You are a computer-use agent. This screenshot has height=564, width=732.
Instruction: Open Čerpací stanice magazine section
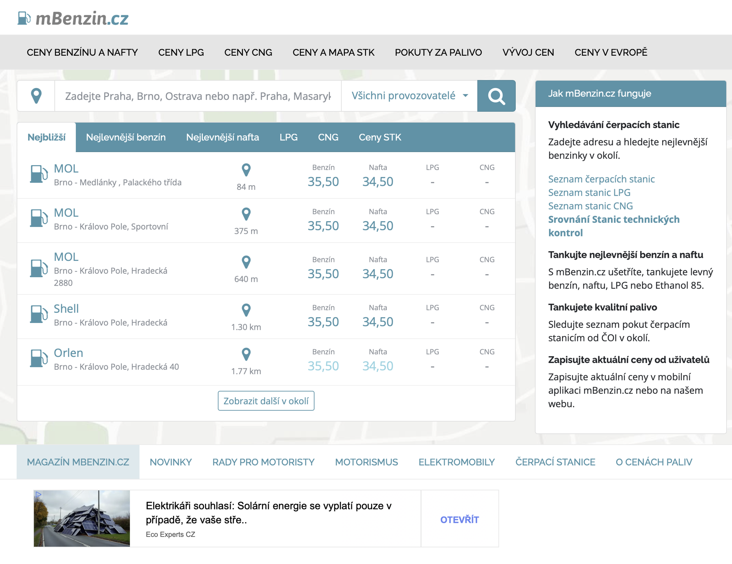pos(555,462)
